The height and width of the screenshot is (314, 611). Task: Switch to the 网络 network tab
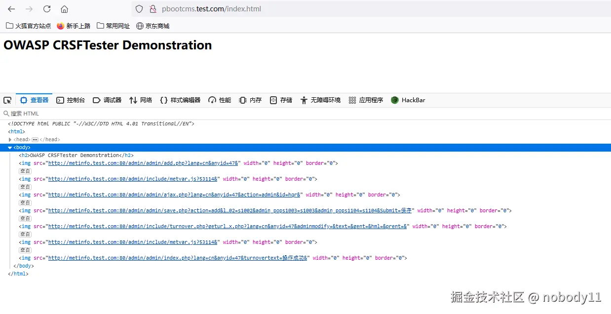click(x=141, y=100)
